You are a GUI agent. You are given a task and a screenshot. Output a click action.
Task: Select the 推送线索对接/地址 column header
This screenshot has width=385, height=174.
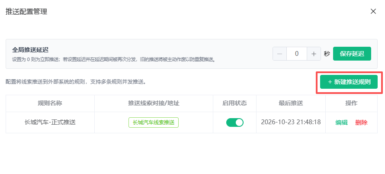(x=154, y=103)
